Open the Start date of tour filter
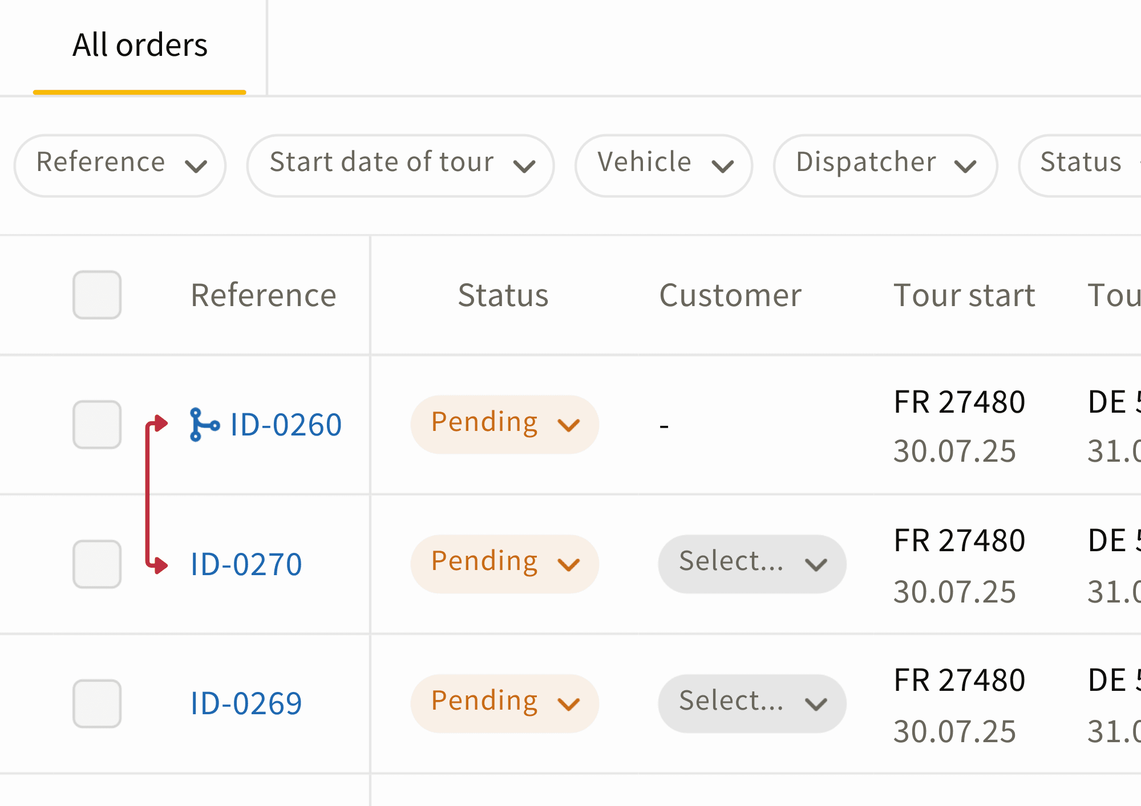 click(400, 165)
